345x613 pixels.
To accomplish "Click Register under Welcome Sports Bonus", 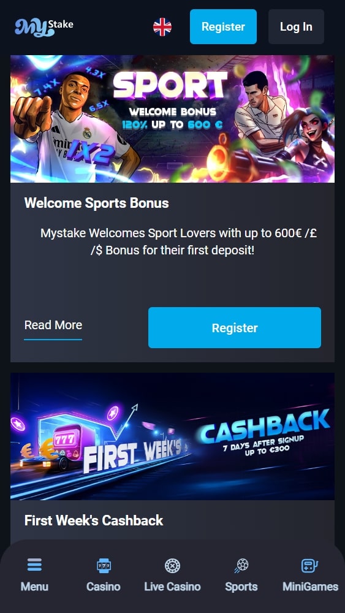I will pos(235,327).
